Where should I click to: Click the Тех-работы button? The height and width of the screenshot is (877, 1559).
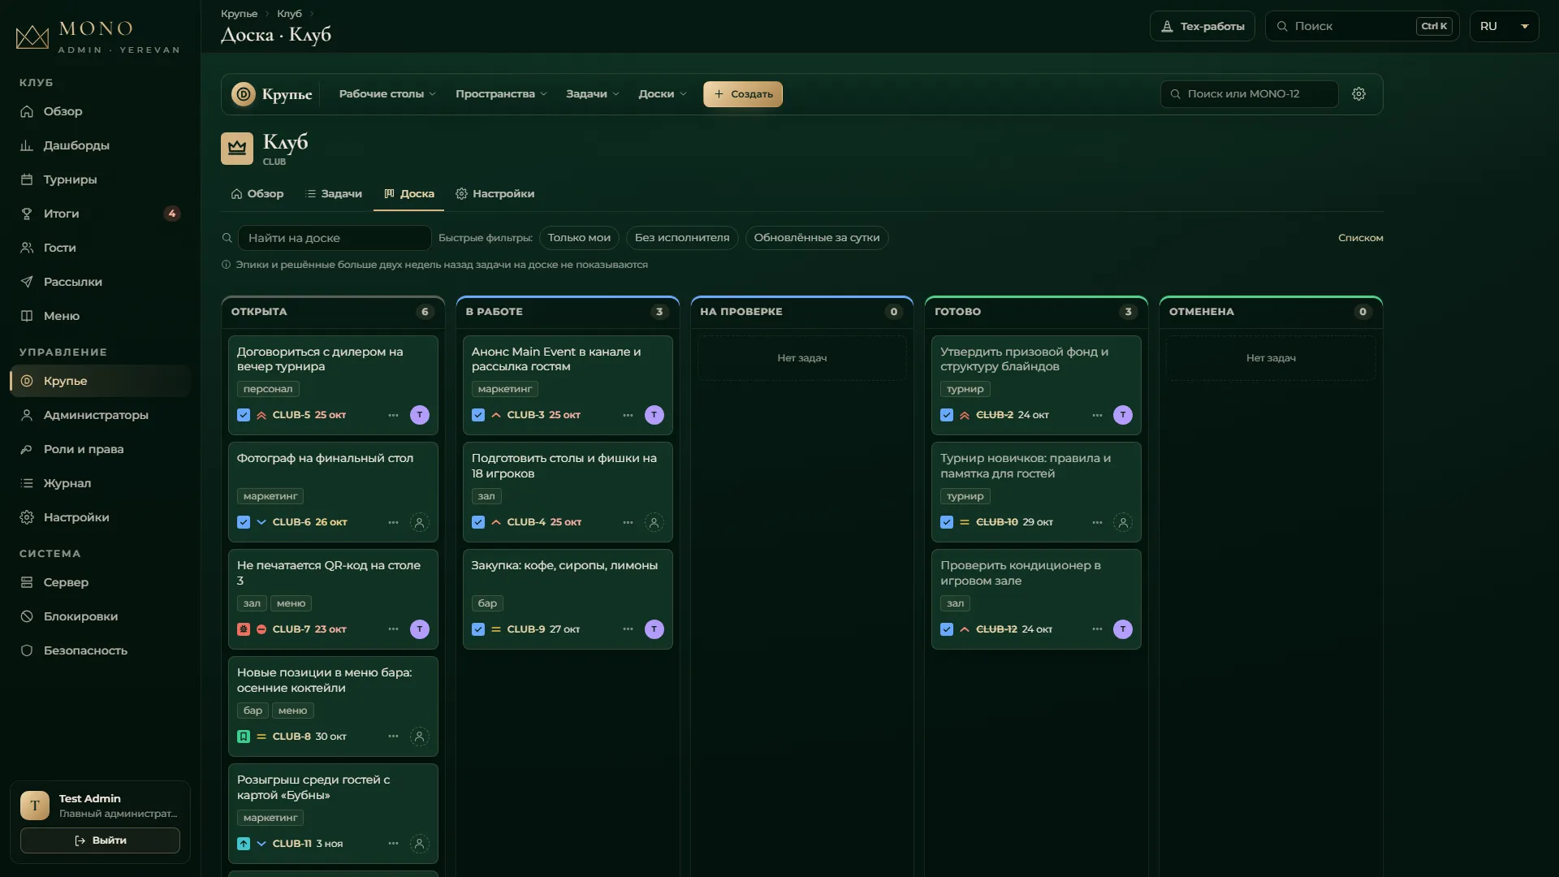tap(1203, 26)
